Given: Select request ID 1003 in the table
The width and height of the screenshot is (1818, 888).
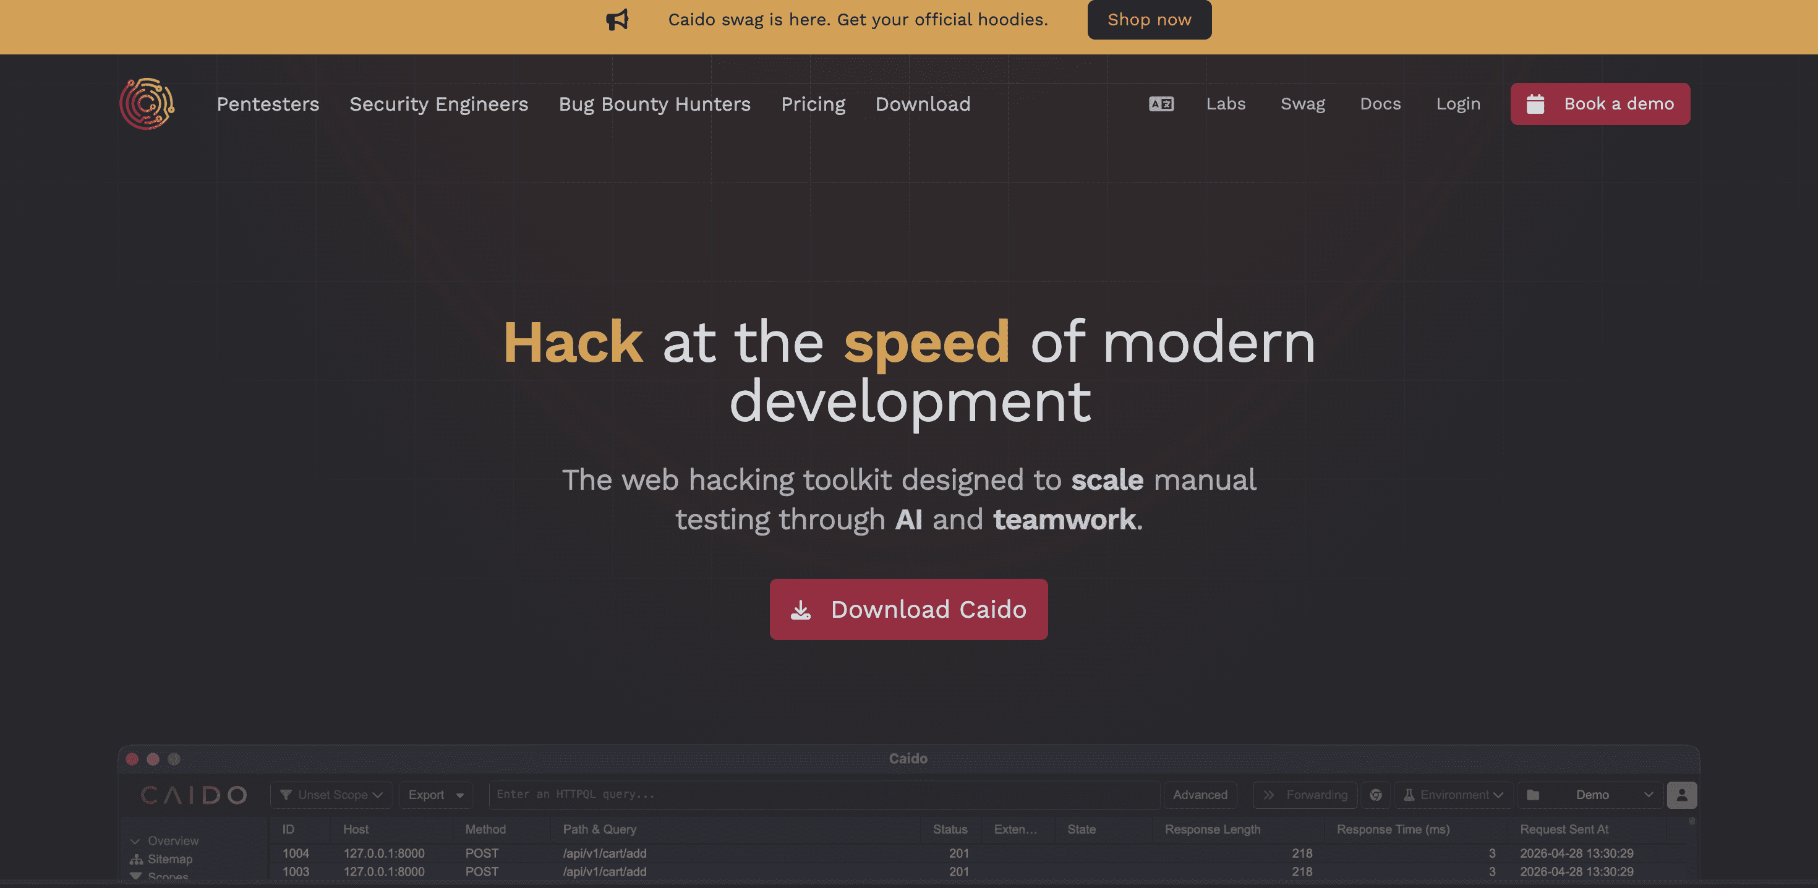Looking at the screenshot, I should [x=296, y=872].
